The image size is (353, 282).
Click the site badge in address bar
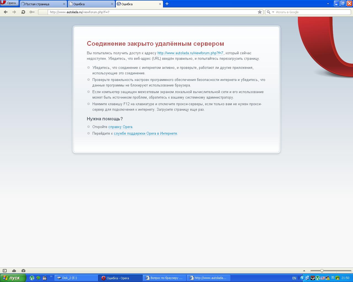43,12
